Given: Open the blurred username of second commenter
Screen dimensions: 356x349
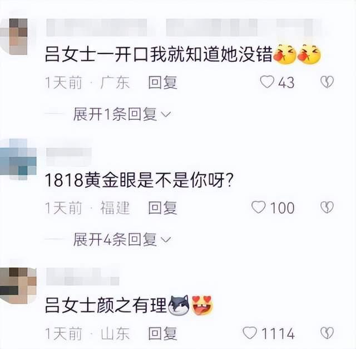Looking at the screenshot, I should click(69, 156).
